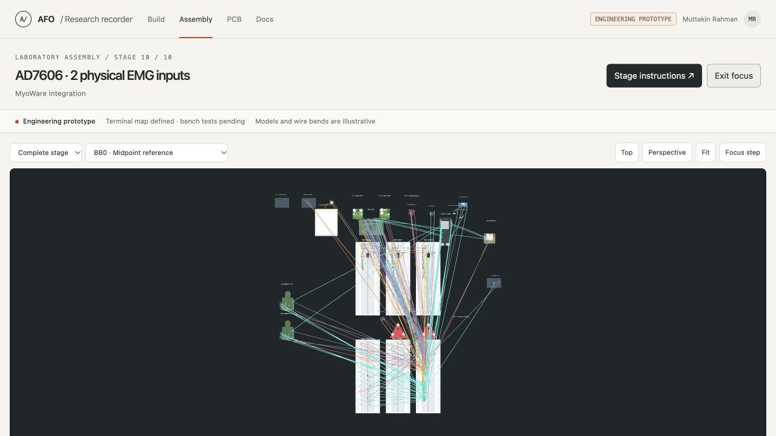Open the Docs tab
Image resolution: width=776 pixels, height=436 pixels.
click(x=264, y=19)
